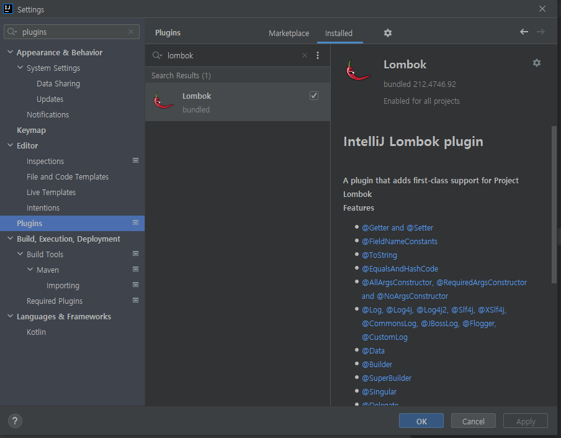The image size is (561, 438).
Task: Focus the settings search field
Action: point(71,32)
